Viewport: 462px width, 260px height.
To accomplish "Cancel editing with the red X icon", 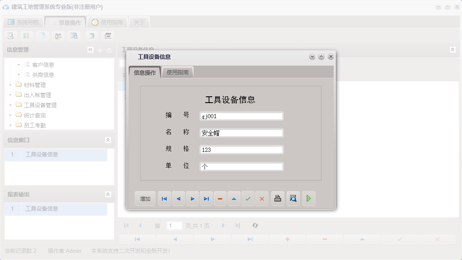I will point(262,198).
